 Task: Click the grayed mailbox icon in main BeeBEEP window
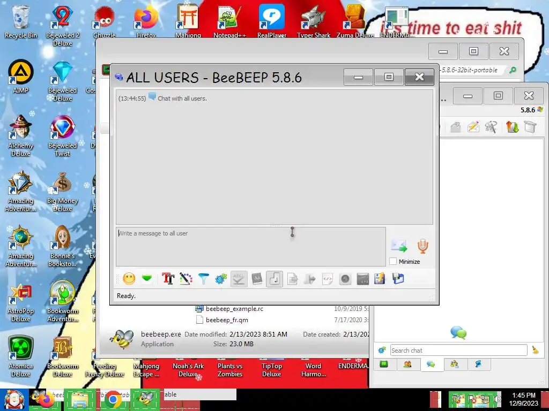pos(455,126)
